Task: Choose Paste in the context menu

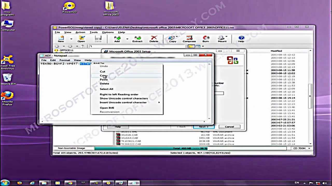Action: (x=127, y=80)
